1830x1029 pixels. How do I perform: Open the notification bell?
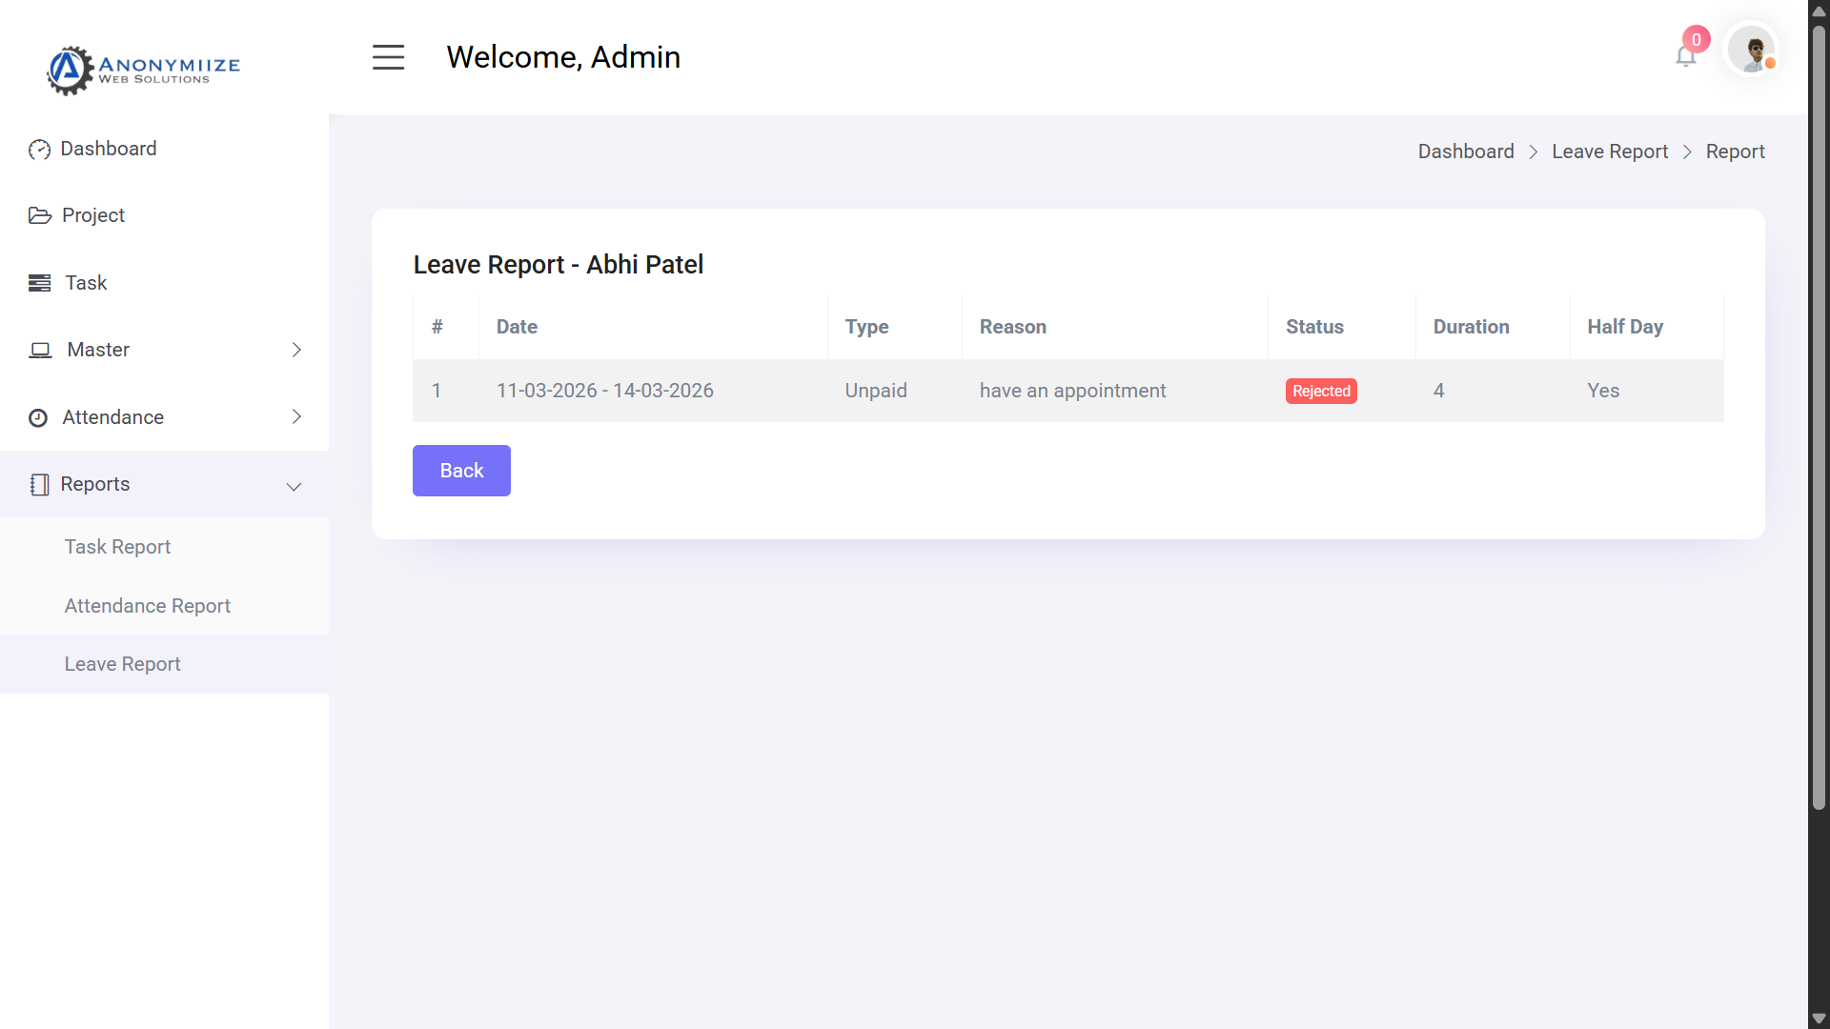click(1685, 56)
